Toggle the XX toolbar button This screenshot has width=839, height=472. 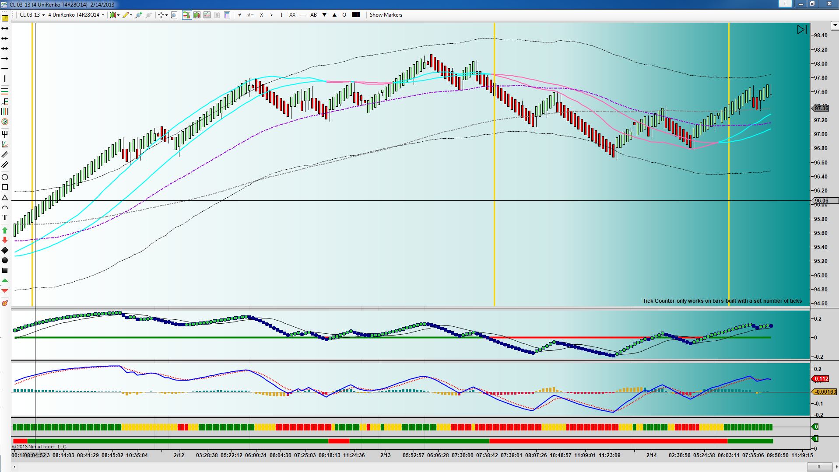(x=292, y=15)
